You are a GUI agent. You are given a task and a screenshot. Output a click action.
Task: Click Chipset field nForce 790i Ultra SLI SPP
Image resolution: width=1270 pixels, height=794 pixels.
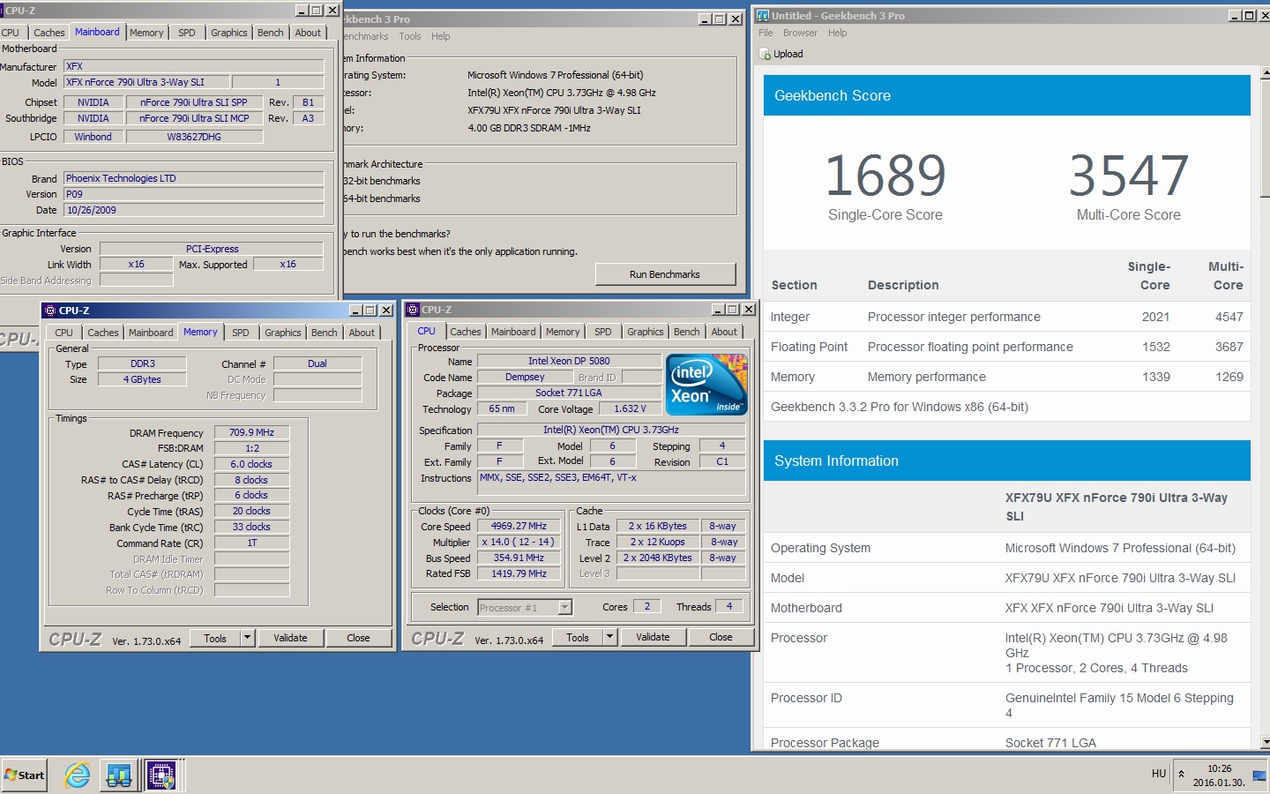point(194,102)
